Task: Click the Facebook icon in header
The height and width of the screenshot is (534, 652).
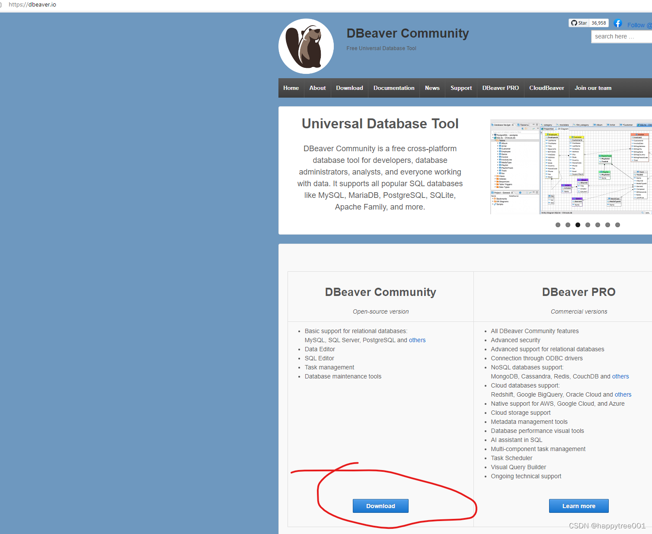Action: tap(618, 23)
